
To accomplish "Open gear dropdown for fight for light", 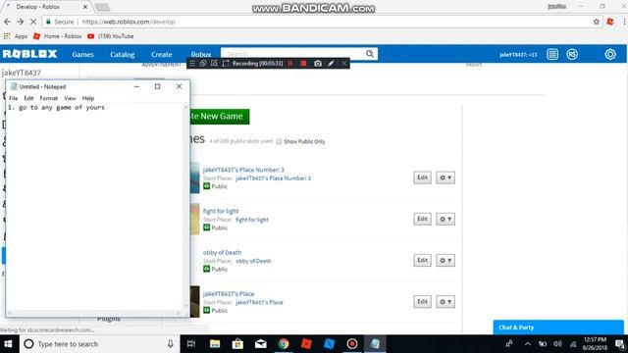I will (445, 219).
